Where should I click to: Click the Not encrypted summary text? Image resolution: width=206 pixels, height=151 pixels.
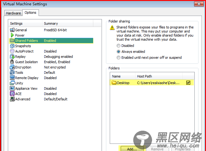(x=55, y=67)
